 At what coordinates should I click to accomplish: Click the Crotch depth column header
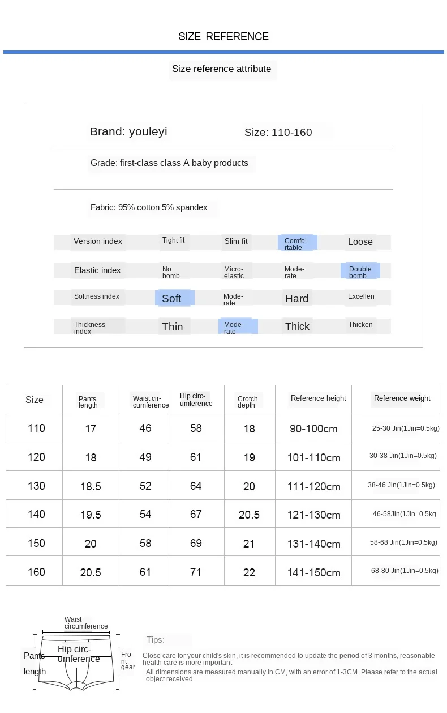pos(247,402)
